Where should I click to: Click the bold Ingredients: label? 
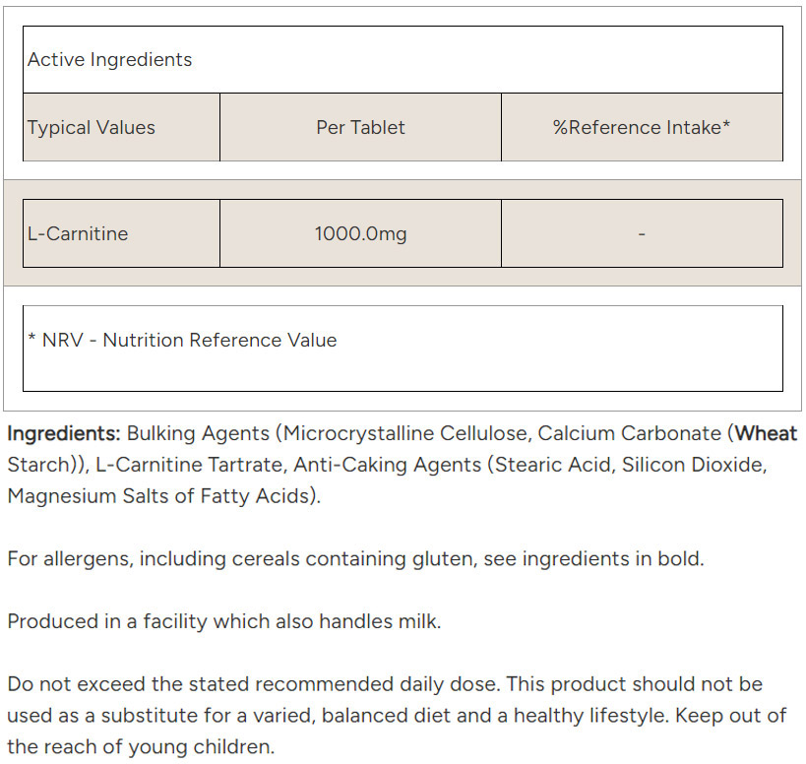[x=64, y=434]
